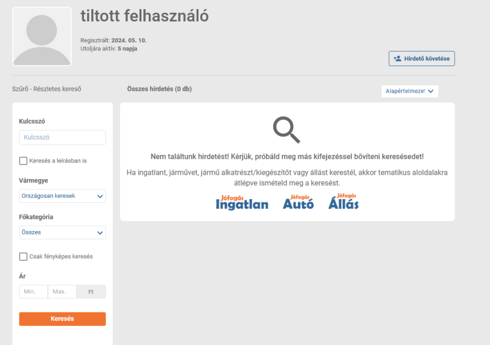Enable Keresés a leírásban is checkbox

tap(23, 161)
